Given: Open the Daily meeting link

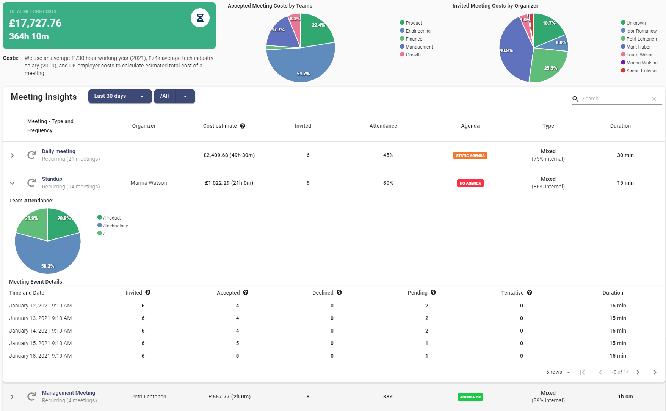Looking at the screenshot, I should pos(58,151).
